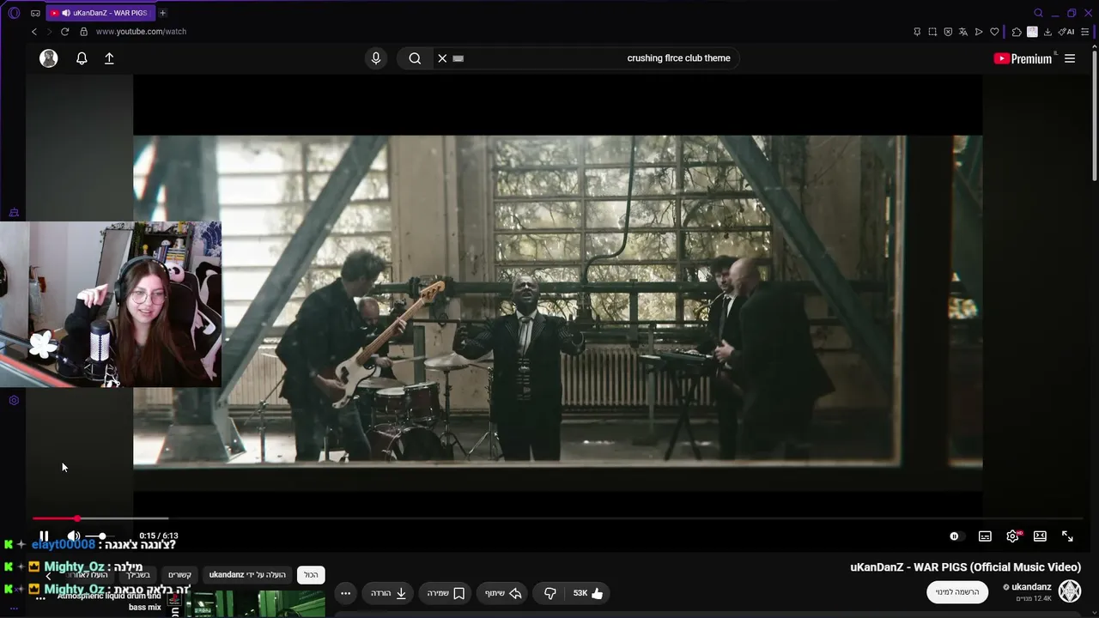1099x618 pixels.
Task: Click the browser logo menu button
Action: coord(14,13)
